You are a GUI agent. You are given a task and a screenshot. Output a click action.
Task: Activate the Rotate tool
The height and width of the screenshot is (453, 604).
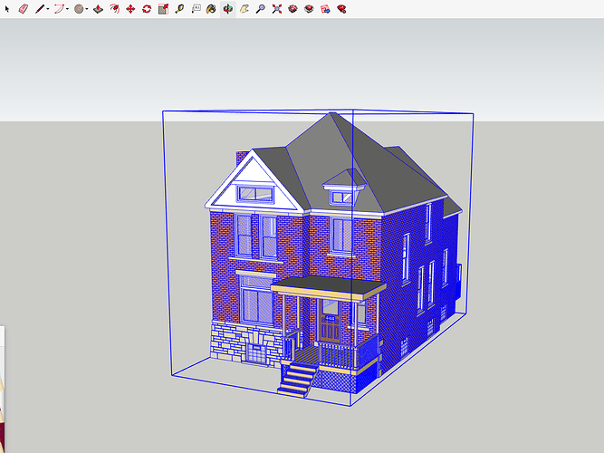147,9
